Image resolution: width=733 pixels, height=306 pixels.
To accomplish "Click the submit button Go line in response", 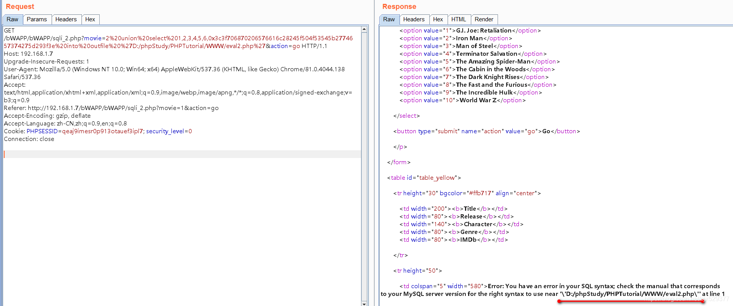I will (487, 131).
